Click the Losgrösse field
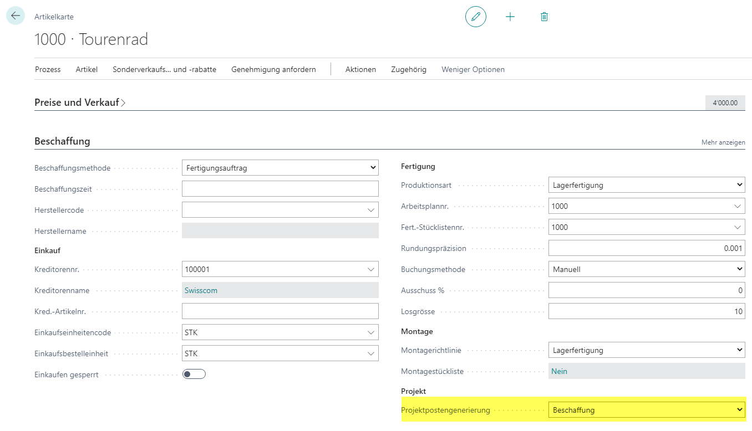The image size is (752, 431). (x=647, y=311)
